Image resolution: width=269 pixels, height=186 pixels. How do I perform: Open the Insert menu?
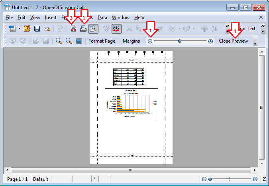(x=51, y=18)
